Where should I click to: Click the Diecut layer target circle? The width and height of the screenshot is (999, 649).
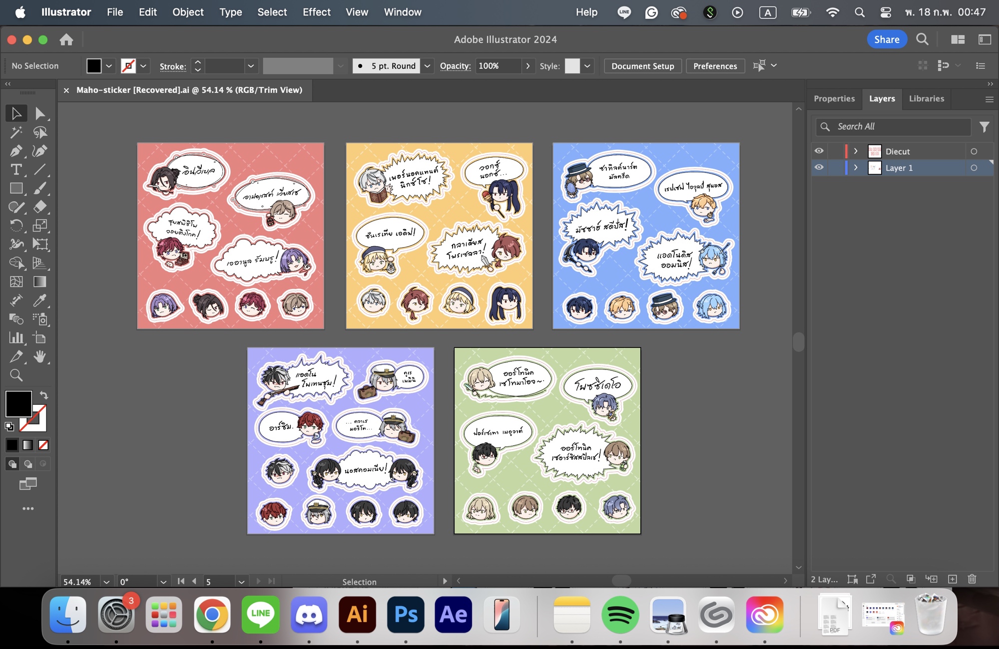pos(974,151)
